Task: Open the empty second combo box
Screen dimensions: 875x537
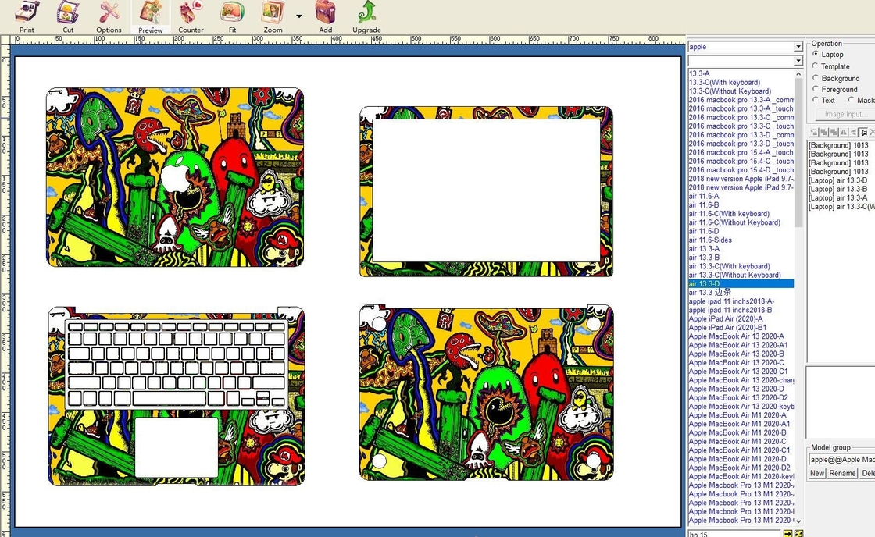Action: pos(745,60)
